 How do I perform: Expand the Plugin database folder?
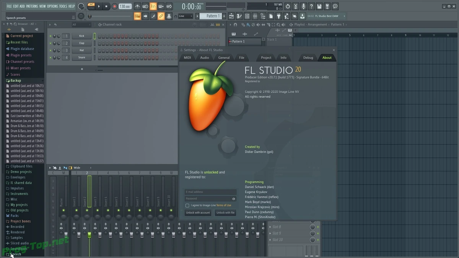tap(22, 49)
